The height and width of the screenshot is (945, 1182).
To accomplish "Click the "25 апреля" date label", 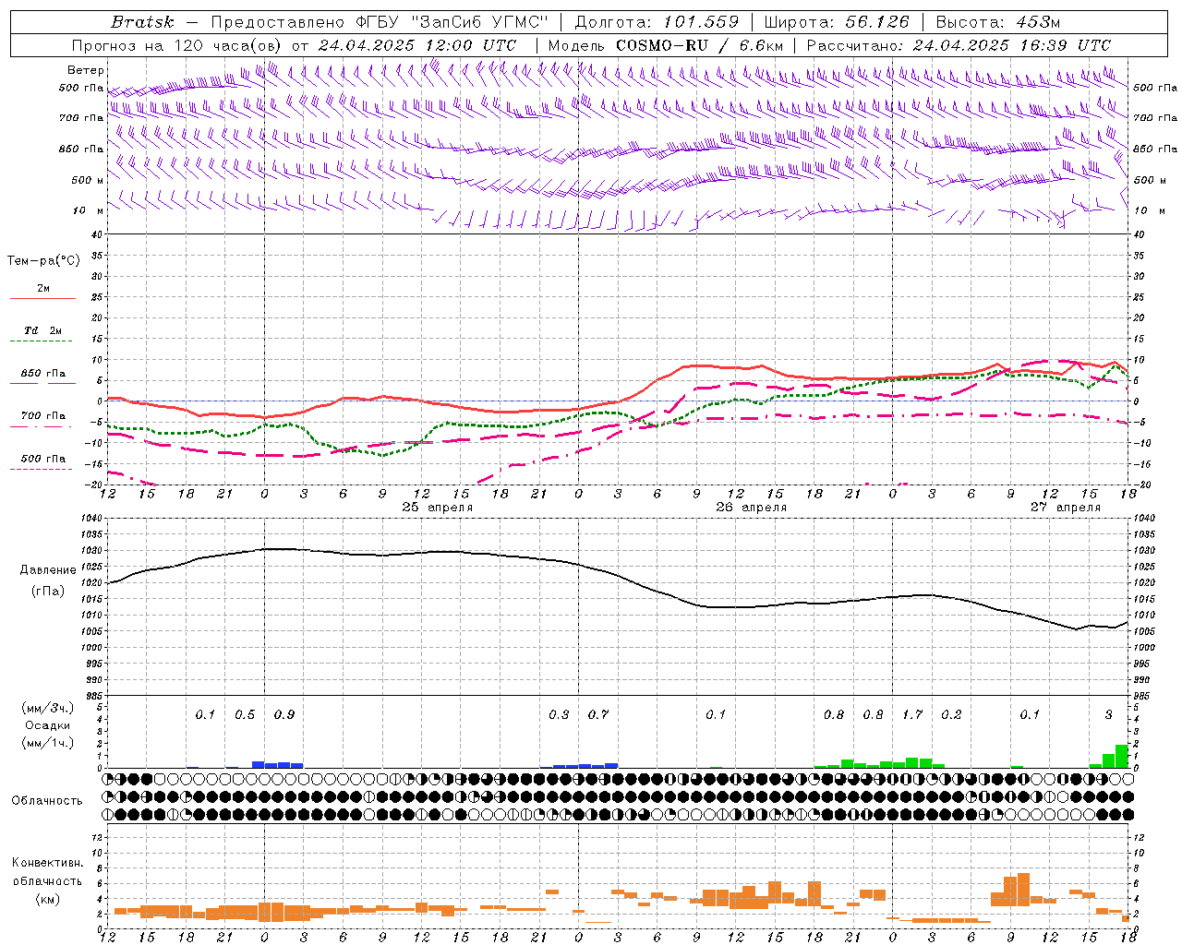I will (x=437, y=508).
